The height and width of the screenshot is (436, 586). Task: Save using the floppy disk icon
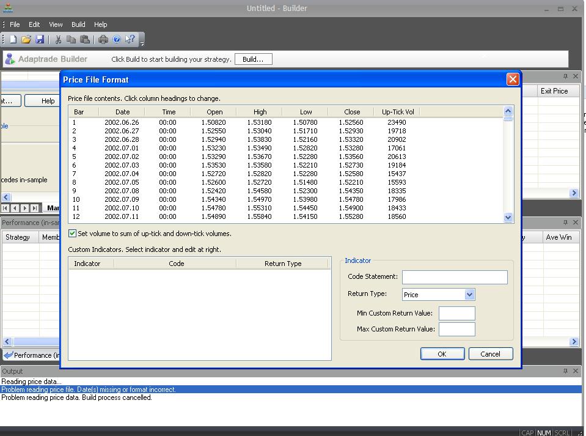pyautogui.click(x=40, y=40)
